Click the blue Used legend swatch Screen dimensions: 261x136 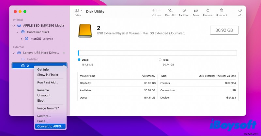(79, 60)
